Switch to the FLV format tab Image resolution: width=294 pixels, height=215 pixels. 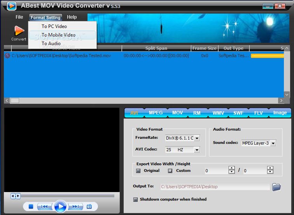[x=258, y=113]
